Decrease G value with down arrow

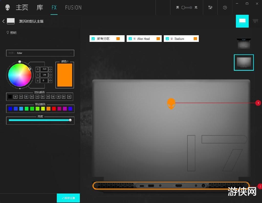click(50, 76)
